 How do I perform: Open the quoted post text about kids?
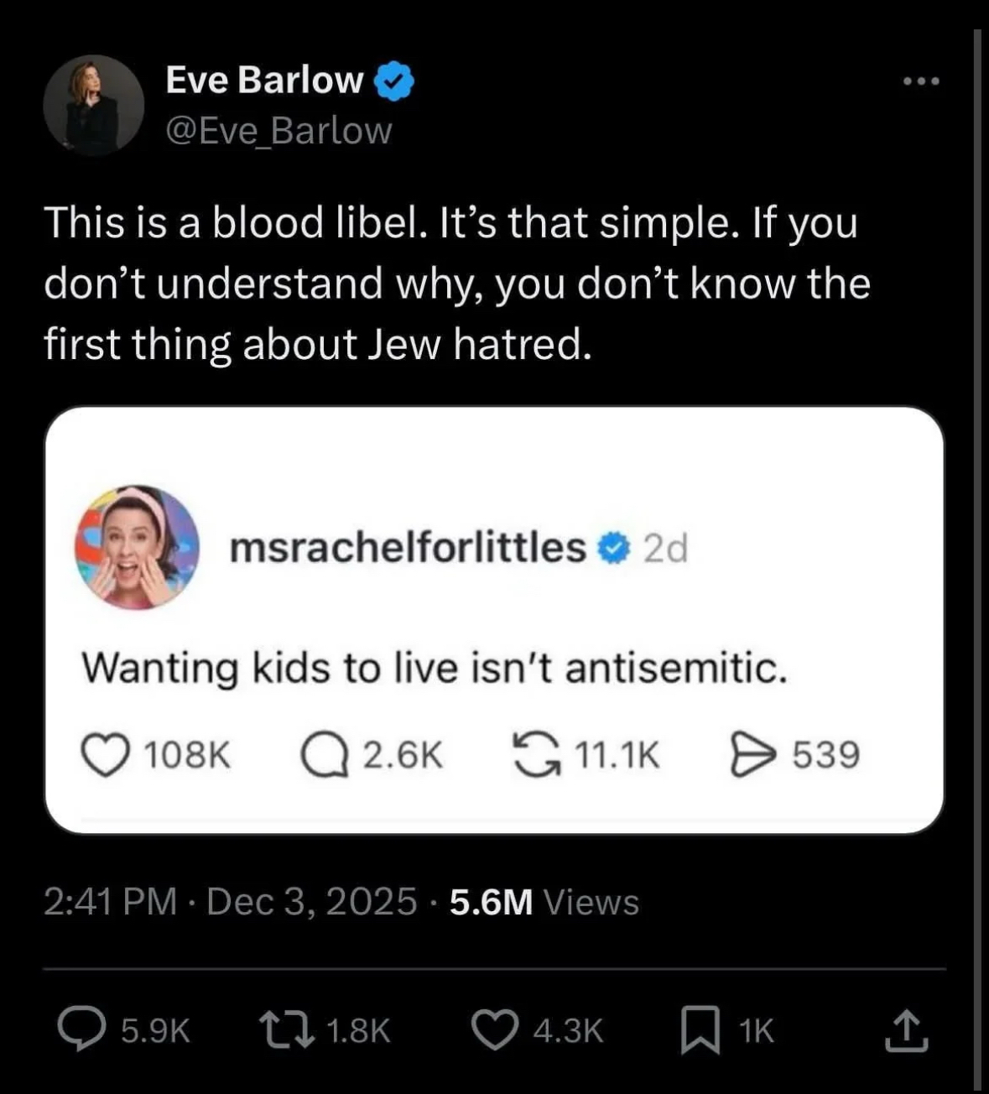coord(435,669)
